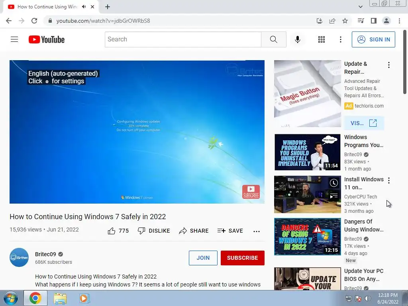Viewport: 408px width, 306px height.
Task: Click the page vertical scrollbar thumb
Action: [405, 63]
